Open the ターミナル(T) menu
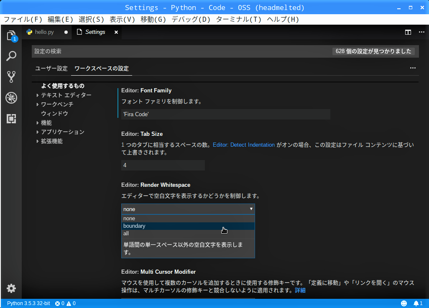 pos(238,19)
